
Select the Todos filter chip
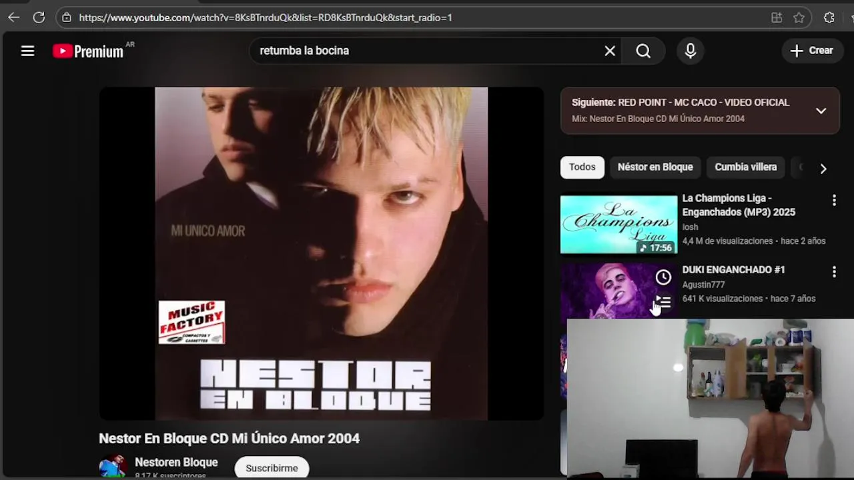pos(582,167)
